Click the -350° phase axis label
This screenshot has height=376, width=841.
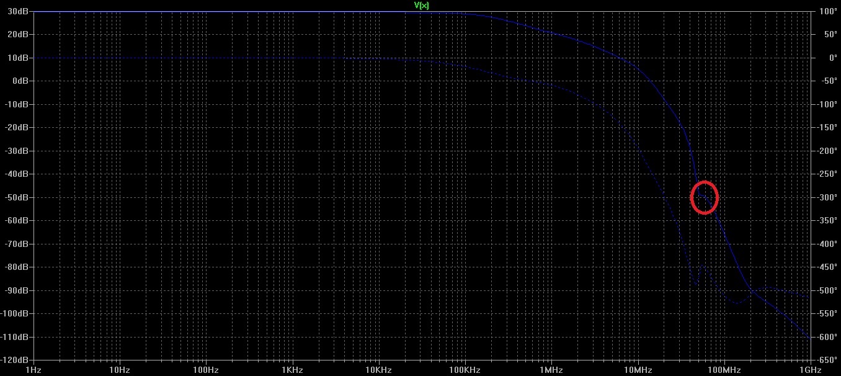(x=828, y=220)
